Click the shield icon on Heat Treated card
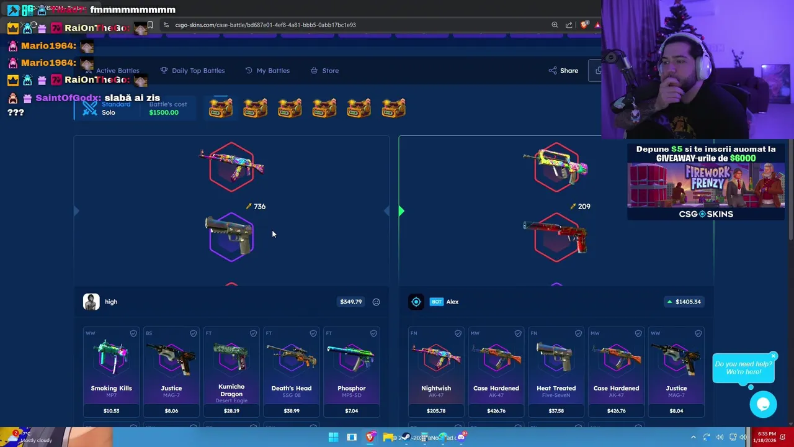The image size is (794, 447). click(x=578, y=333)
